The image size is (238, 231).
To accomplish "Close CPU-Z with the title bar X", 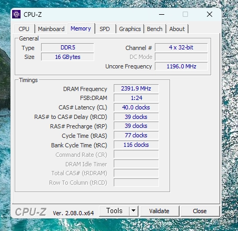I will (210, 14).
